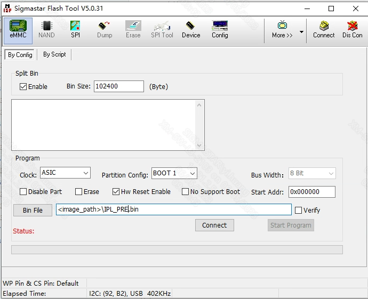Screen dimensions: 368x299
Task: Expand the More dropdown arrow
Action: pyautogui.click(x=301, y=31)
